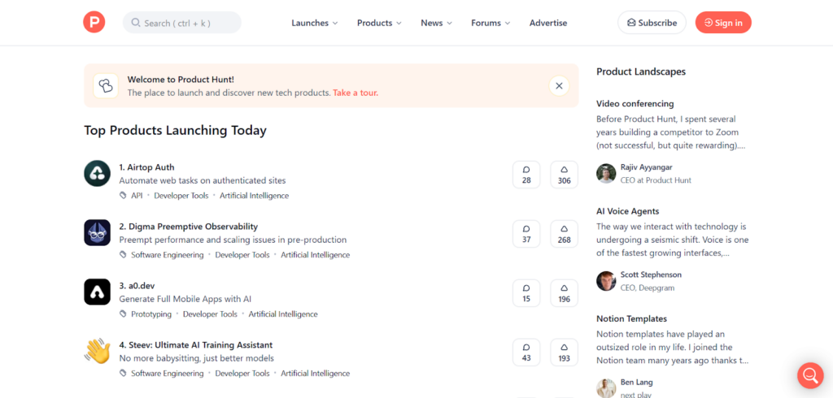Upvote Digma Preemptive Observability
This screenshot has height=398, width=833.
565,233
